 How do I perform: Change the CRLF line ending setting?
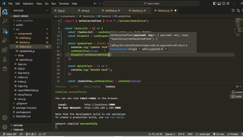point(190,134)
